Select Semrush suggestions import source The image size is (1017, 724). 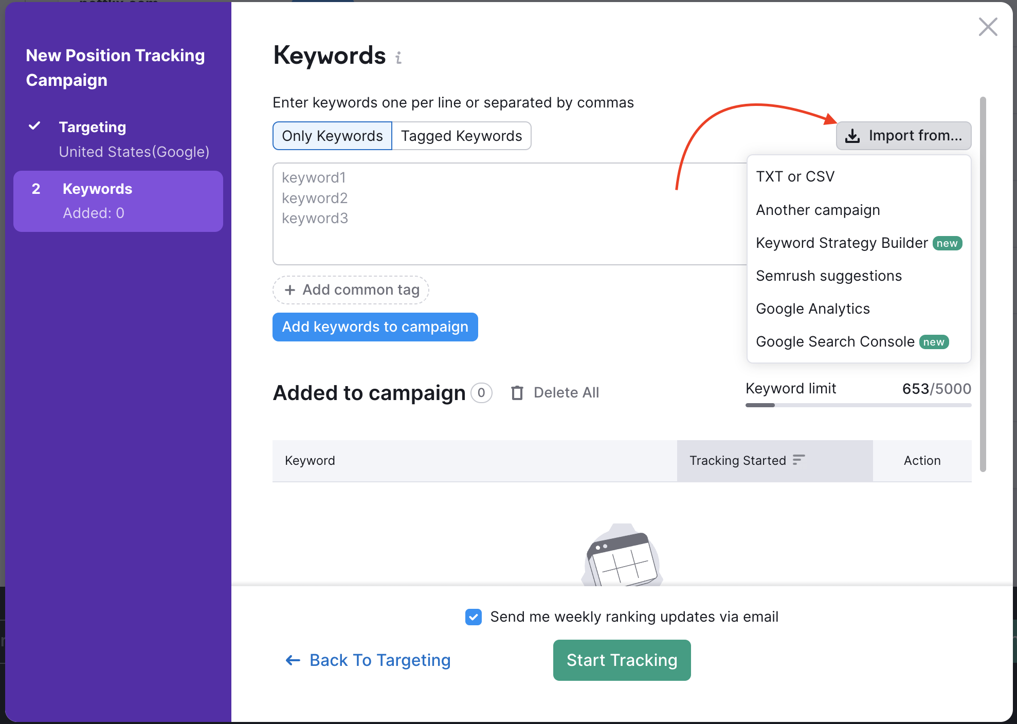pos(829,275)
